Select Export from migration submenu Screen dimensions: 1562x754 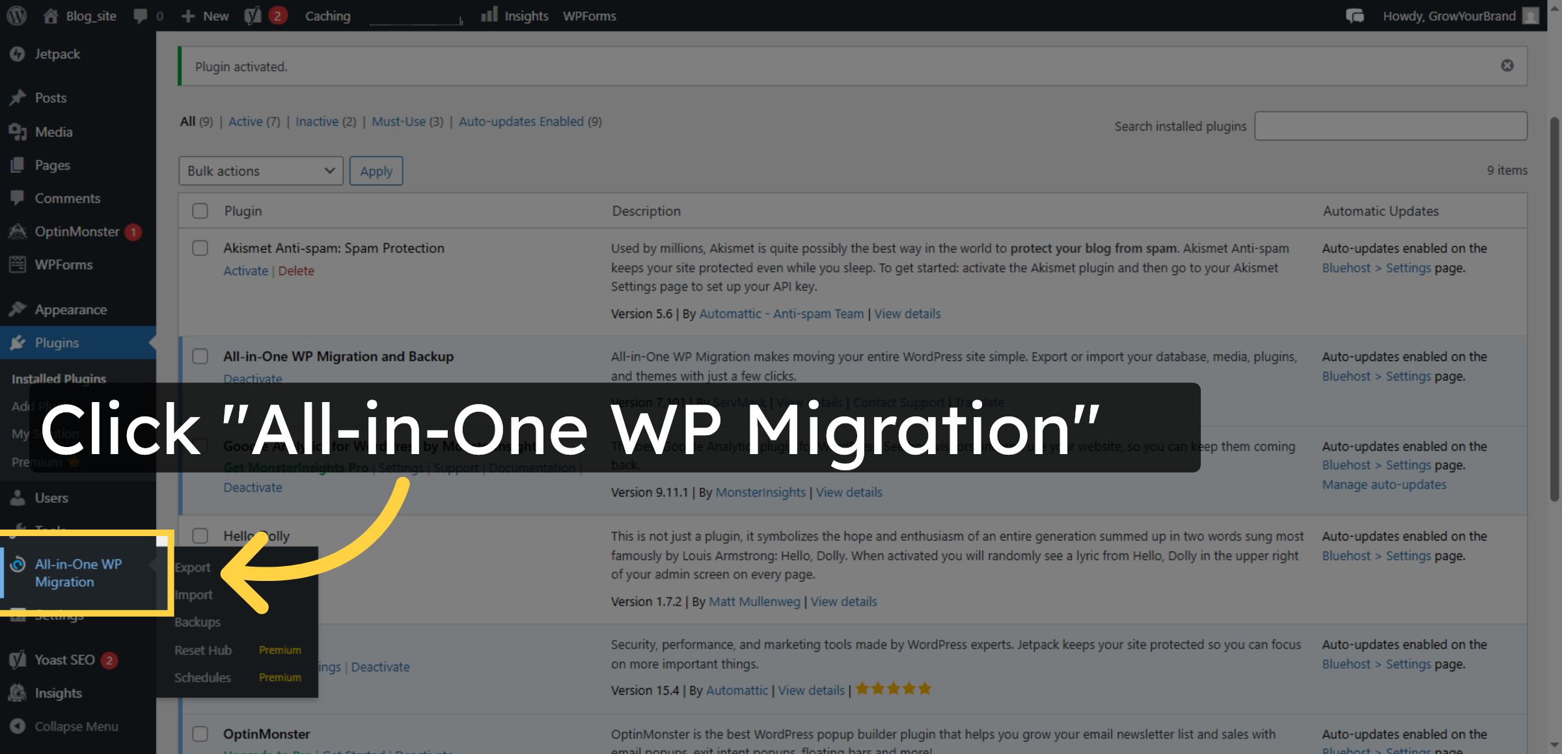192,567
